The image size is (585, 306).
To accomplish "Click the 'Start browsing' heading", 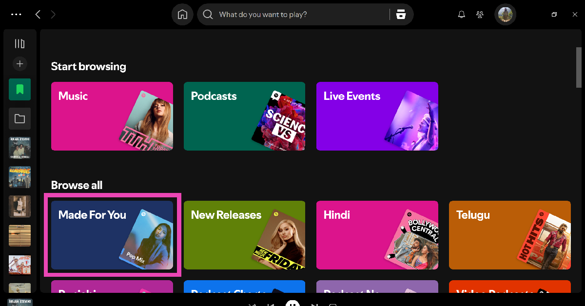I will [89, 66].
